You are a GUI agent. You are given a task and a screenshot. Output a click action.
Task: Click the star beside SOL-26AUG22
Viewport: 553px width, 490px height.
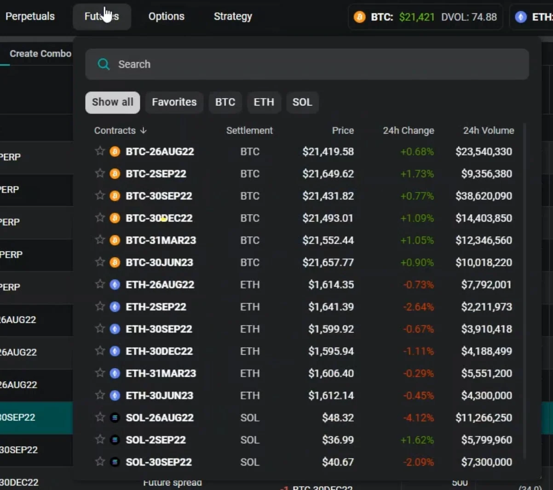[100, 417]
